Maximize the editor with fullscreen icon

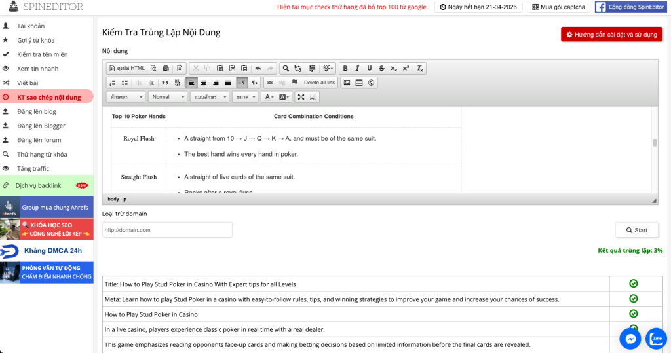click(301, 97)
